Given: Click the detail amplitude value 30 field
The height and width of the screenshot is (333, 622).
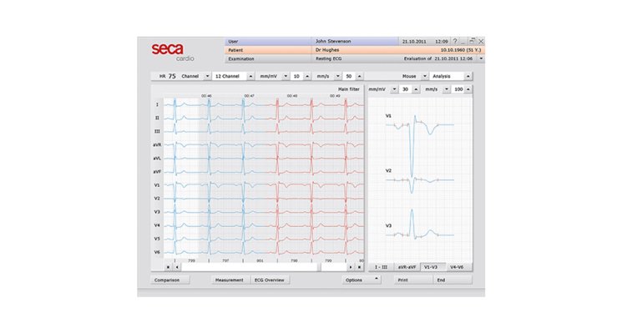Looking at the screenshot, I should (405, 89).
